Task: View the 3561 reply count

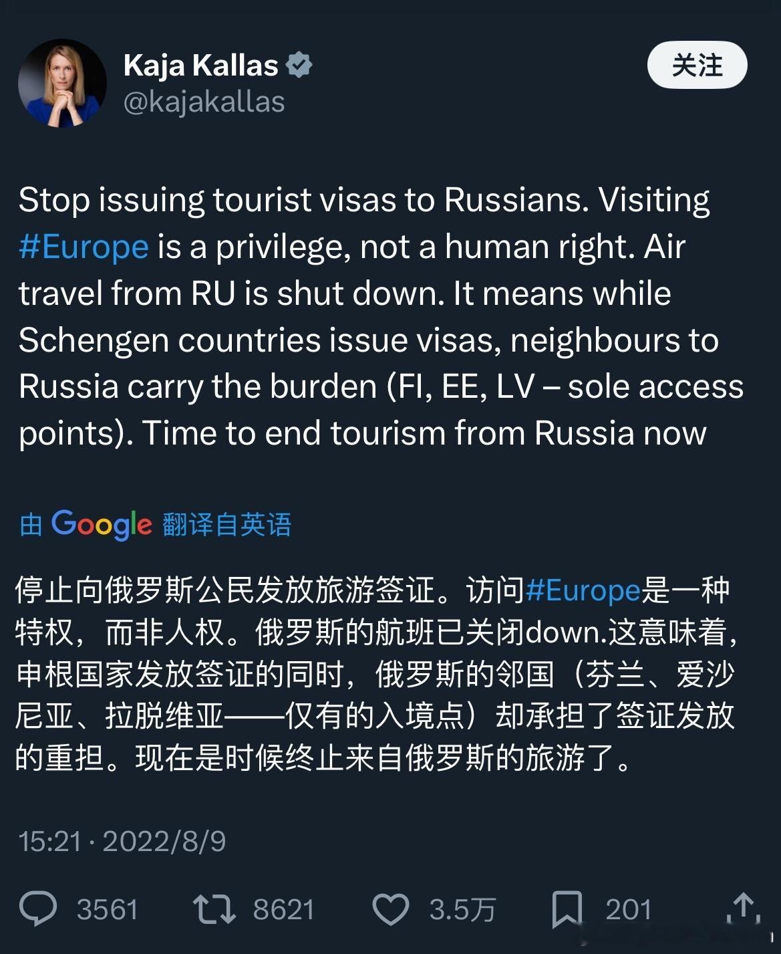Action: (x=108, y=909)
